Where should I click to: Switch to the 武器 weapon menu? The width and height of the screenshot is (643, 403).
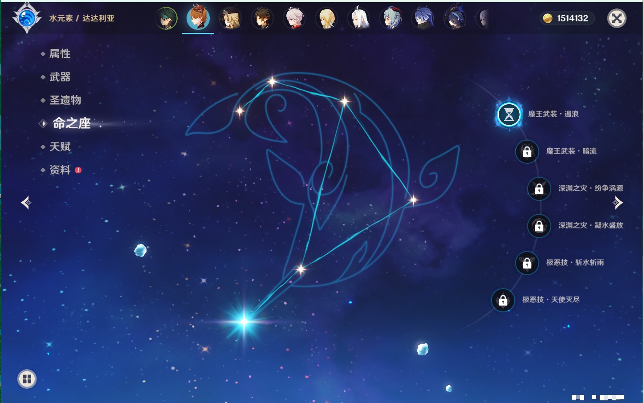pyautogui.click(x=60, y=77)
